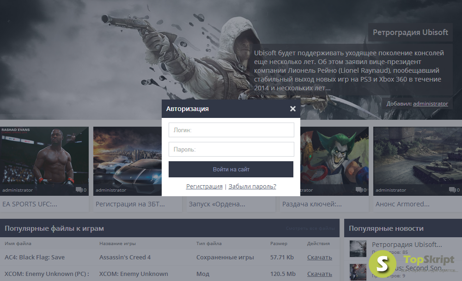The image size is (462, 281).
Task: Open Ретроградия Ubisoft... in popular news
Action: pos(407,245)
